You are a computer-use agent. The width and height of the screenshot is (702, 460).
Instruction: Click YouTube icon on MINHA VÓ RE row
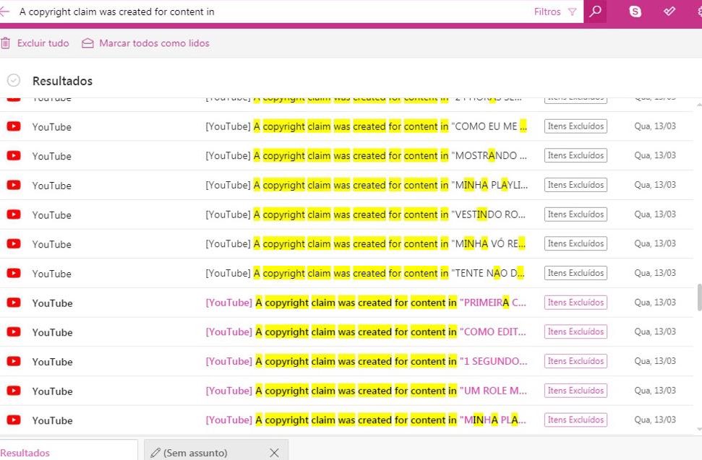pyautogui.click(x=14, y=243)
